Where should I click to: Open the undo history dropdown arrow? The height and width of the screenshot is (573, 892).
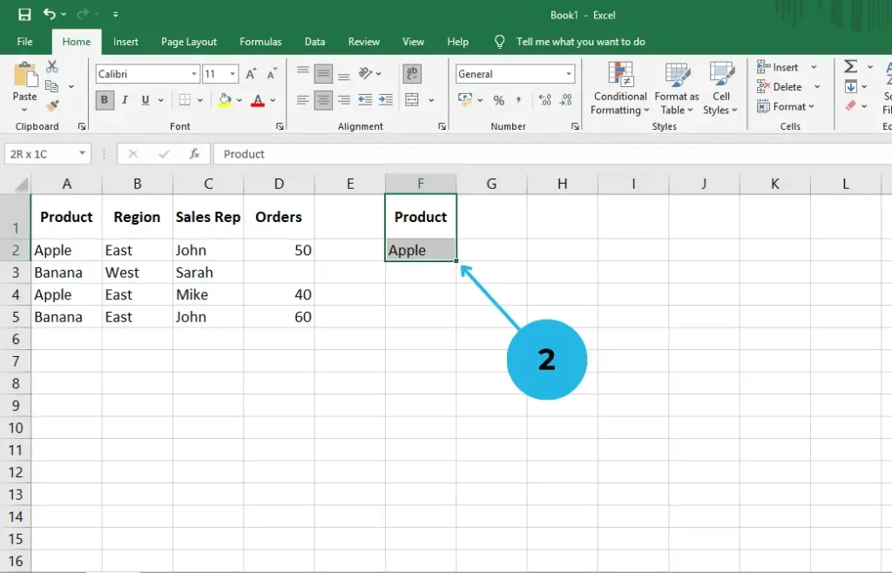coord(63,14)
